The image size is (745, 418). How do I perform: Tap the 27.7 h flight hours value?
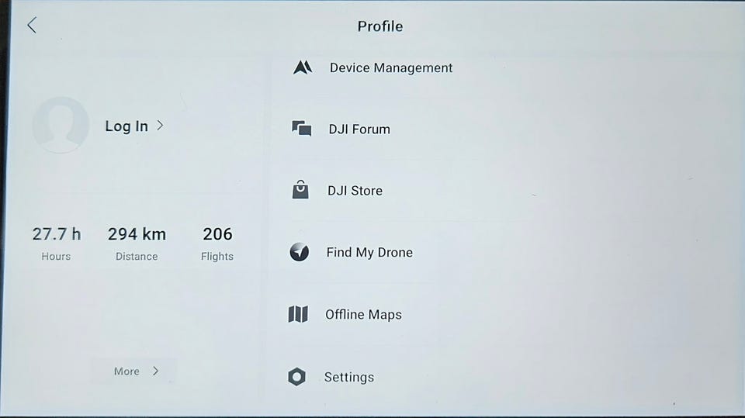tap(57, 234)
